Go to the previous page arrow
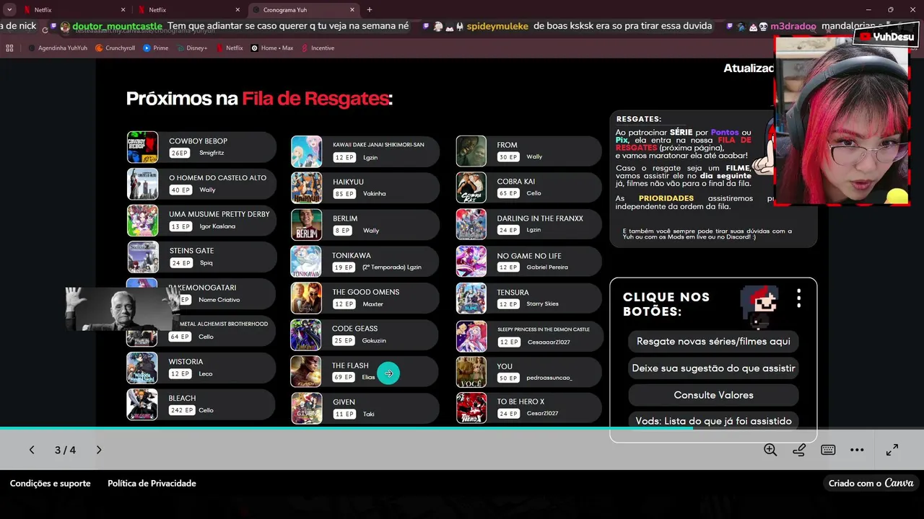Image resolution: width=924 pixels, height=519 pixels. point(32,450)
